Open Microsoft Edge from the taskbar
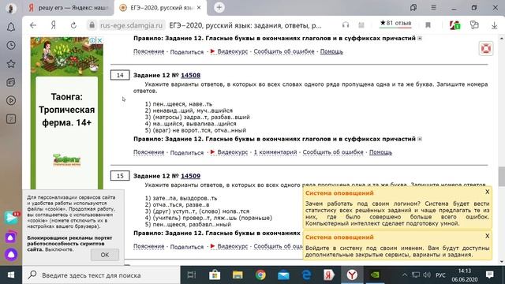 (306, 275)
